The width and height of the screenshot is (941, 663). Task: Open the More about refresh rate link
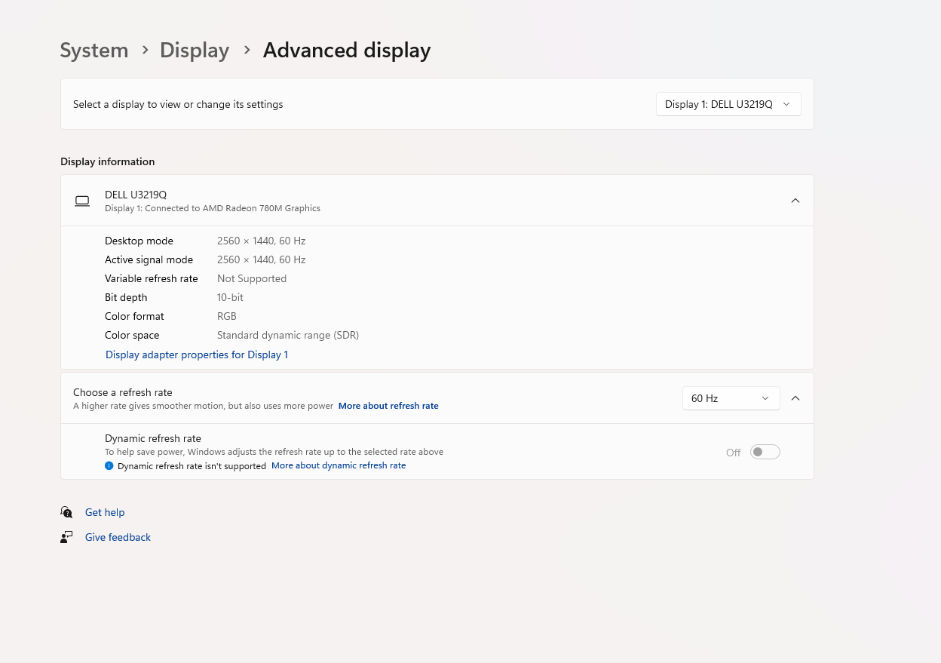[x=388, y=406]
